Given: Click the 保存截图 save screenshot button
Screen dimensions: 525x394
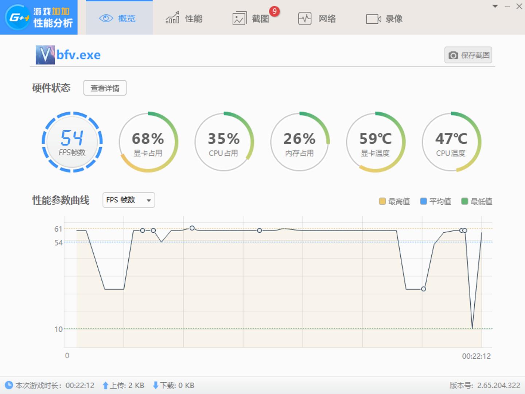Looking at the screenshot, I should tap(468, 55).
